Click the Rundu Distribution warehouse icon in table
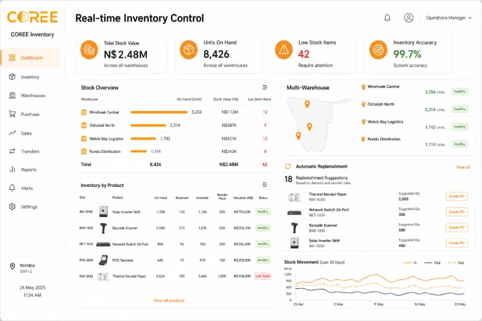Viewport: 482px width, 321px height. point(84,151)
